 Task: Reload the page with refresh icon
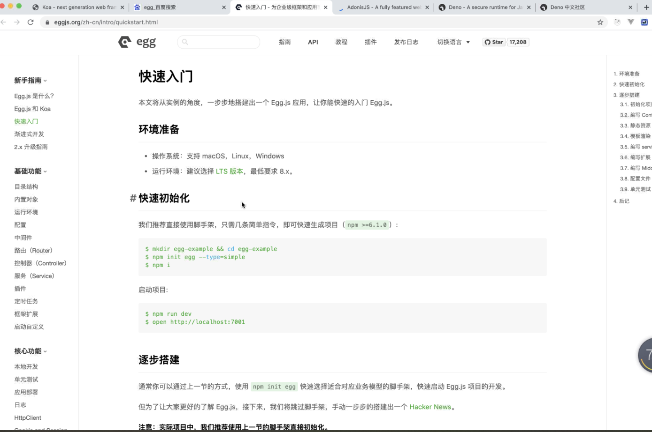coord(31,22)
